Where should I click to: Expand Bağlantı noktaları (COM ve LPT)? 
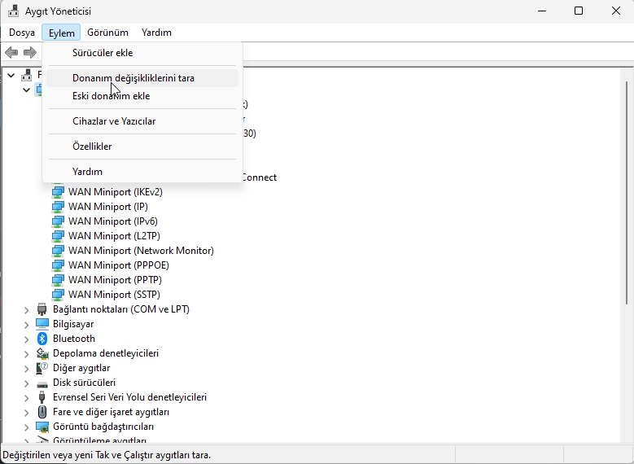pos(26,310)
